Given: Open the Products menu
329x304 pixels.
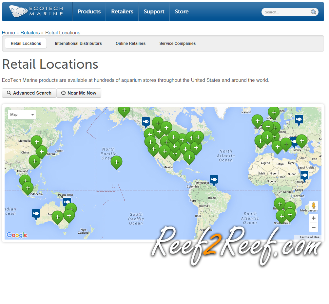Looking at the screenshot, I should (x=89, y=11).
